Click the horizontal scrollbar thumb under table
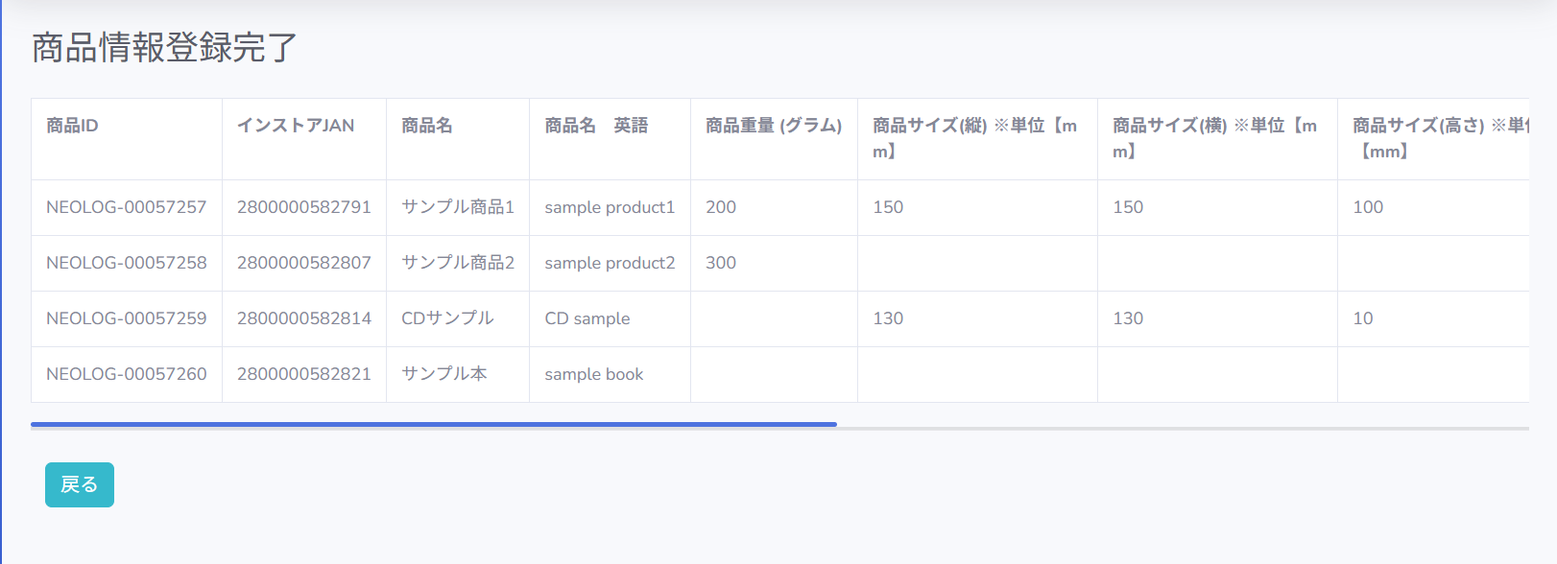This screenshot has width=1557, height=564. [433, 424]
